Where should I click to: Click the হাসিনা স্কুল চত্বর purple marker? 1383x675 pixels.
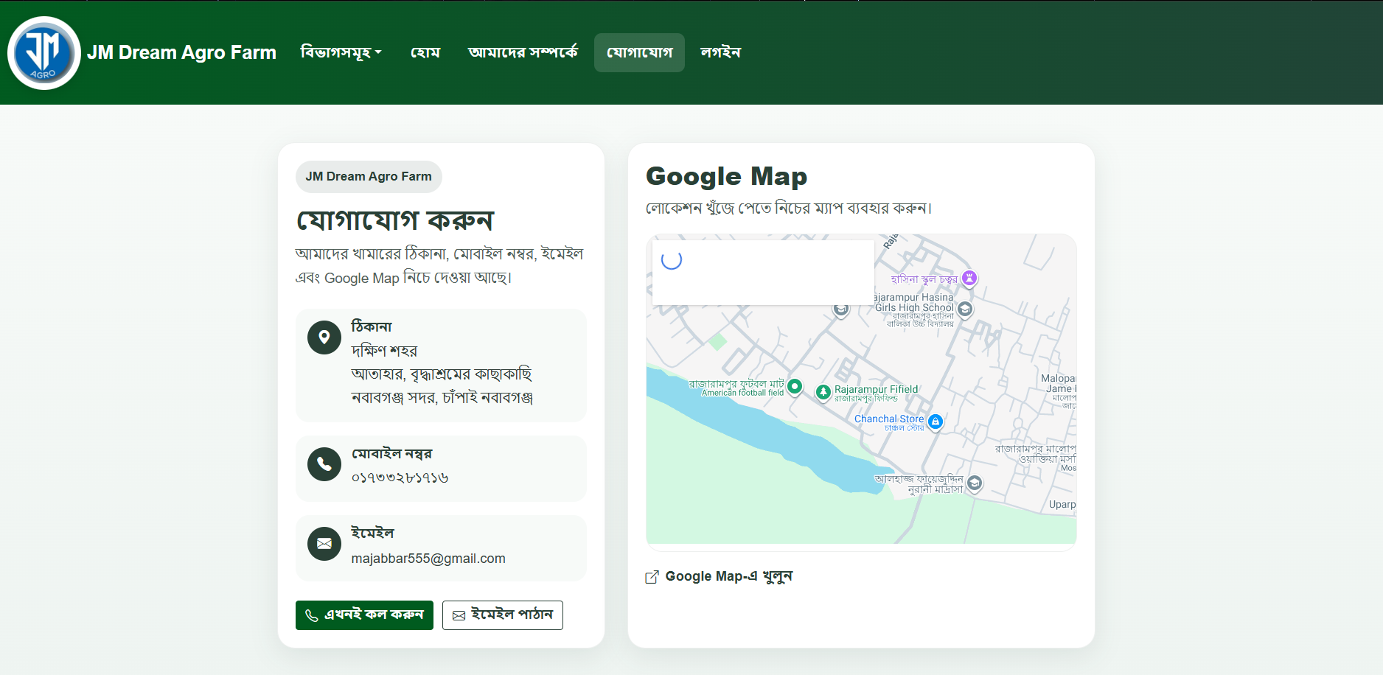pos(969,278)
